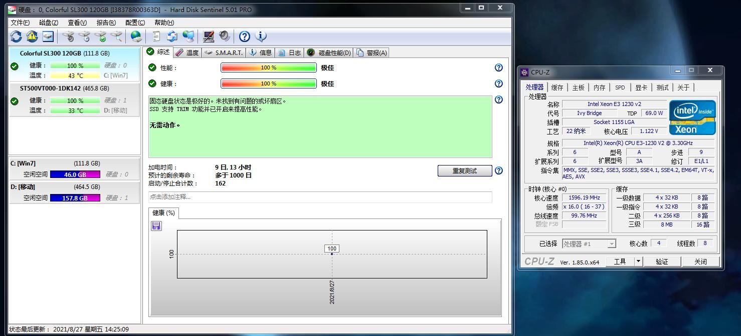Click the 健康 100% progress bar
The height and width of the screenshot is (336, 741).
tap(268, 83)
